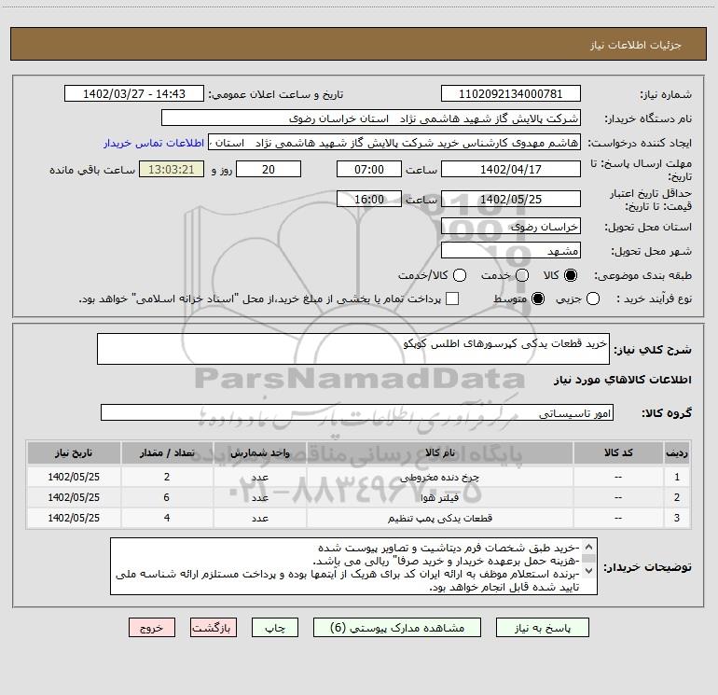The width and height of the screenshot is (718, 695).
Task: Click the ردیف column header
Action: (677, 453)
